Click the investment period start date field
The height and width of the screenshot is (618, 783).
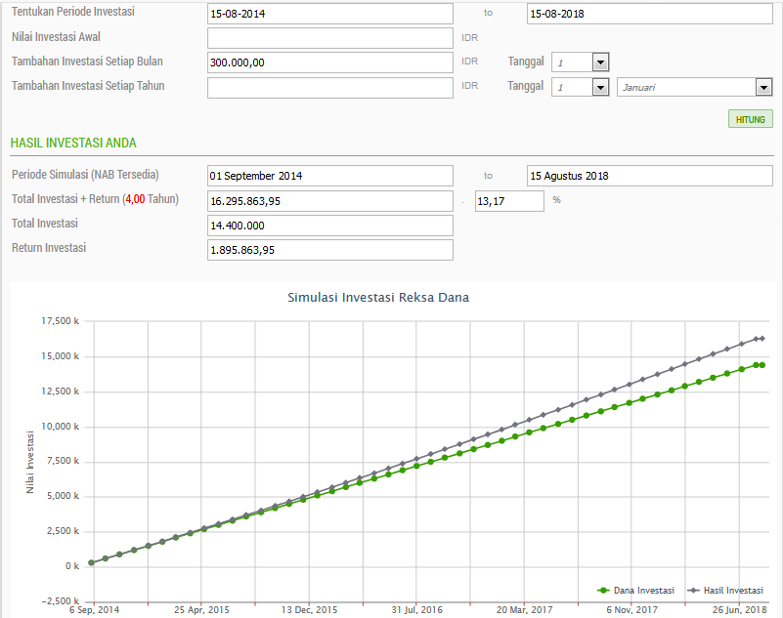tap(330, 14)
